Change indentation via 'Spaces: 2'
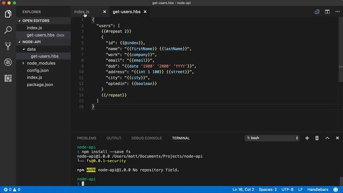The image size is (343, 193). pos(268,189)
